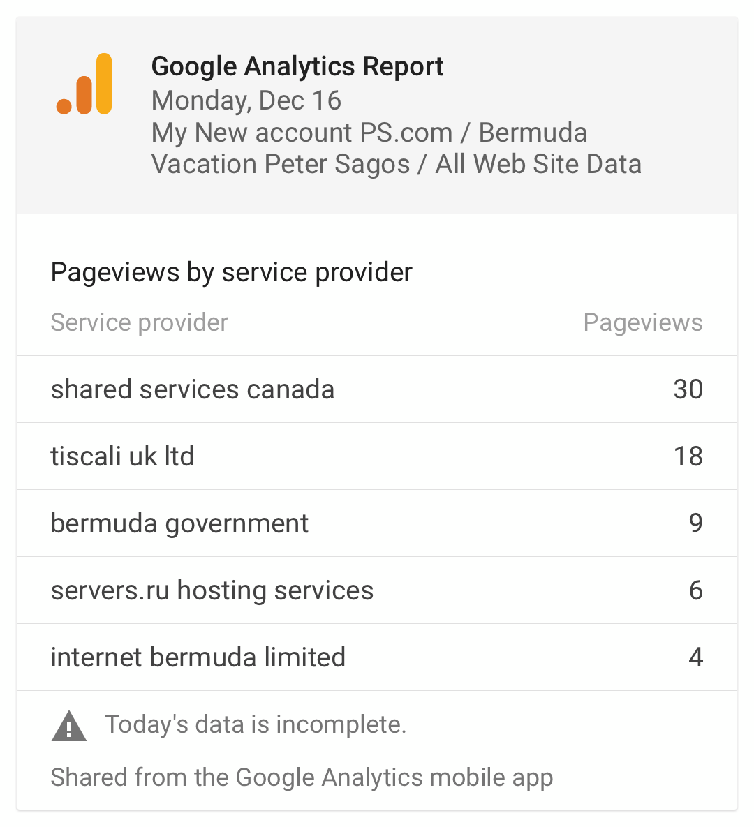
Task: Click the pageview count 18
Action: (x=688, y=456)
